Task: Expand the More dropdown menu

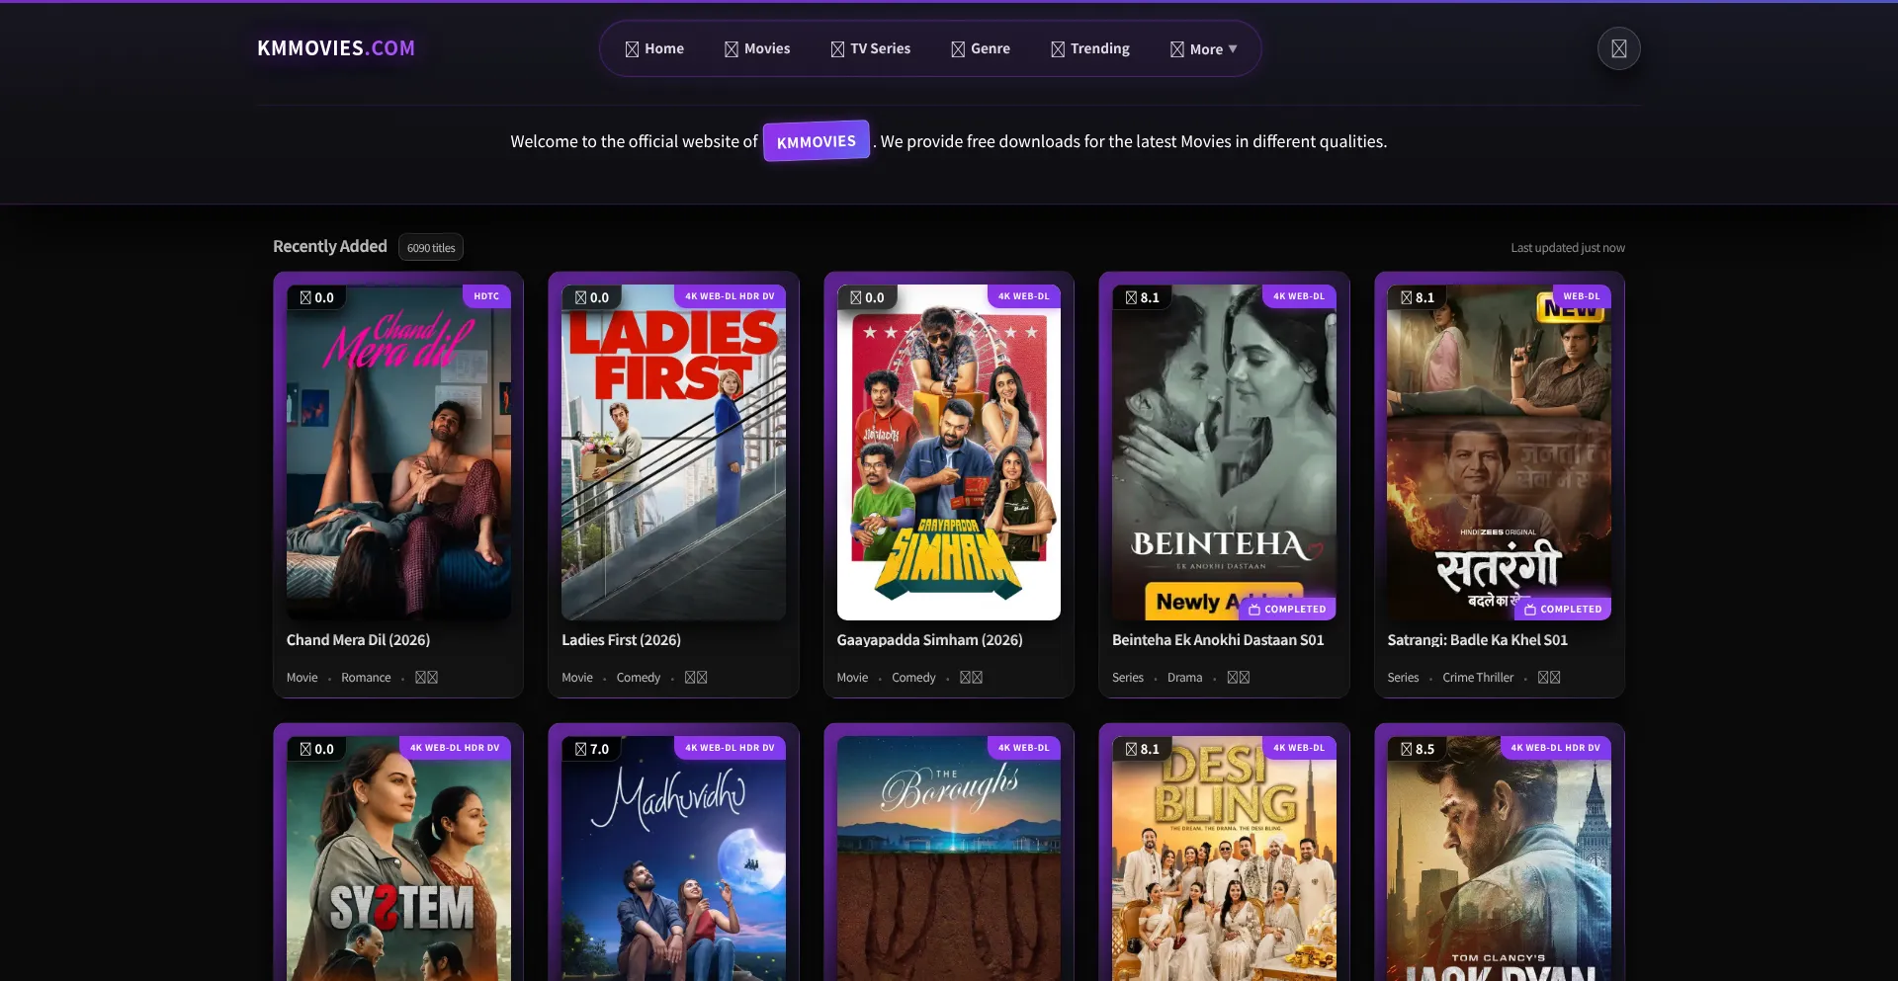Action: pyautogui.click(x=1203, y=48)
